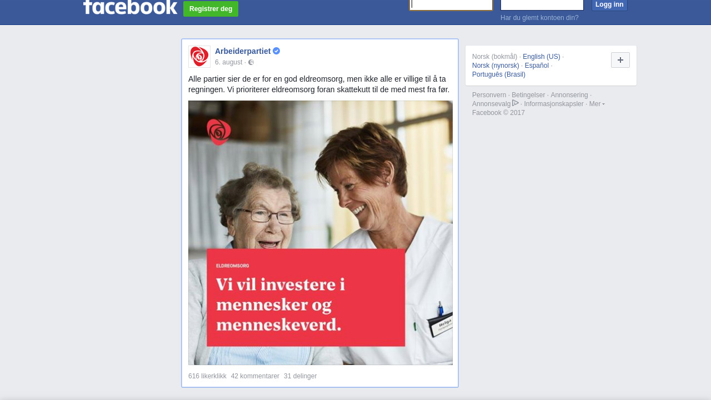
Task: Click the globe privacy icon beside the date
Action: (251, 62)
